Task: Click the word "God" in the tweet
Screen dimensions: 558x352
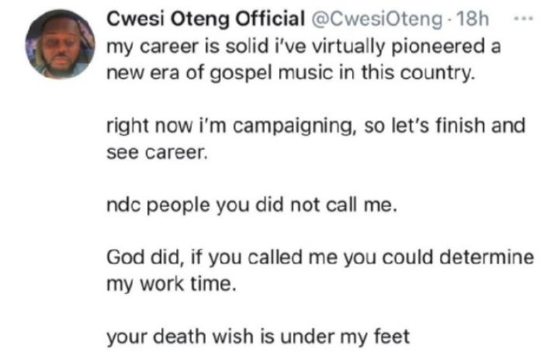Action: click(122, 258)
